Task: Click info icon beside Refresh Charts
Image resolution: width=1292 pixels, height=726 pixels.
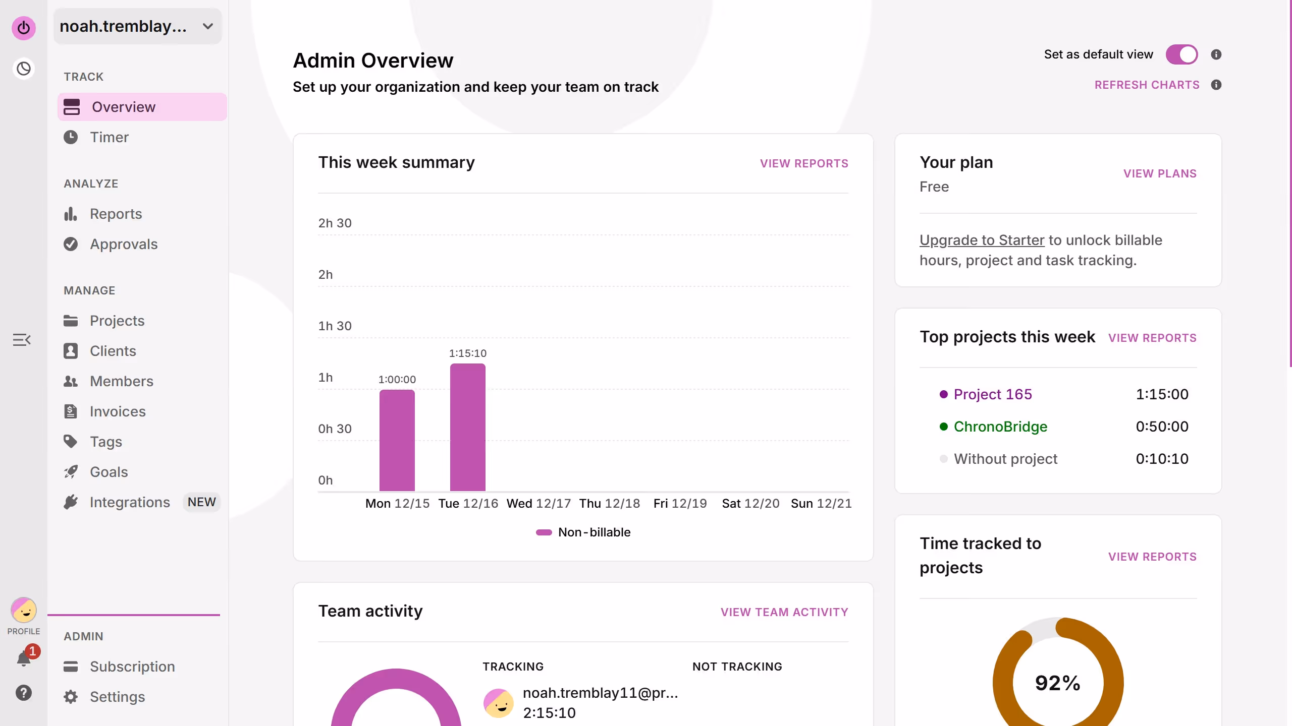Action: (x=1216, y=85)
